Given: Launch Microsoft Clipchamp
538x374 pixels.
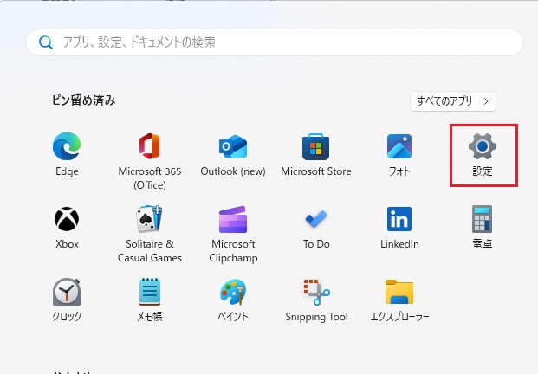Looking at the screenshot, I should tap(233, 219).
